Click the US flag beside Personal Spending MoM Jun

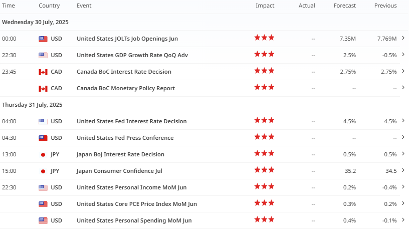click(x=43, y=220)
